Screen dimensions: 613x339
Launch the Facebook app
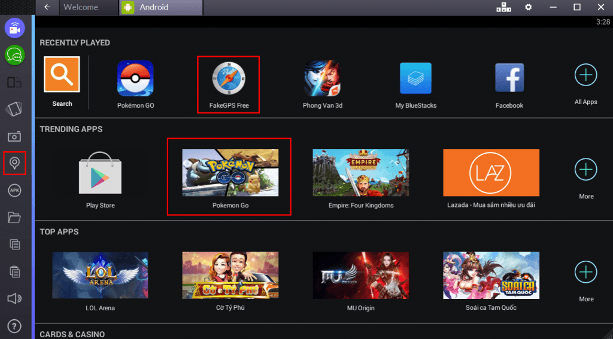[x=509, y=78]
